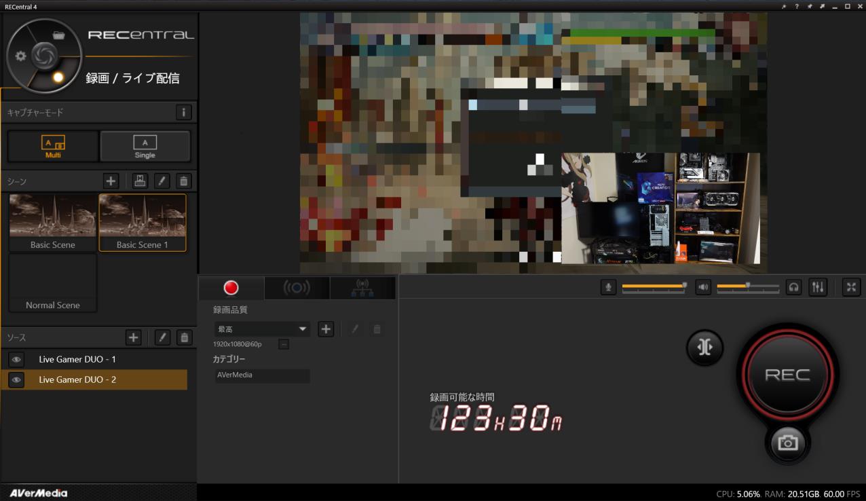The width and height of the screenshot is (866, 501).
Task: Save the scene using the save icon
Action: (x=140, y=181)
